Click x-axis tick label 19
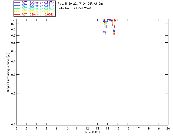Screen dimensions: 173x139 tap(158, 128)
